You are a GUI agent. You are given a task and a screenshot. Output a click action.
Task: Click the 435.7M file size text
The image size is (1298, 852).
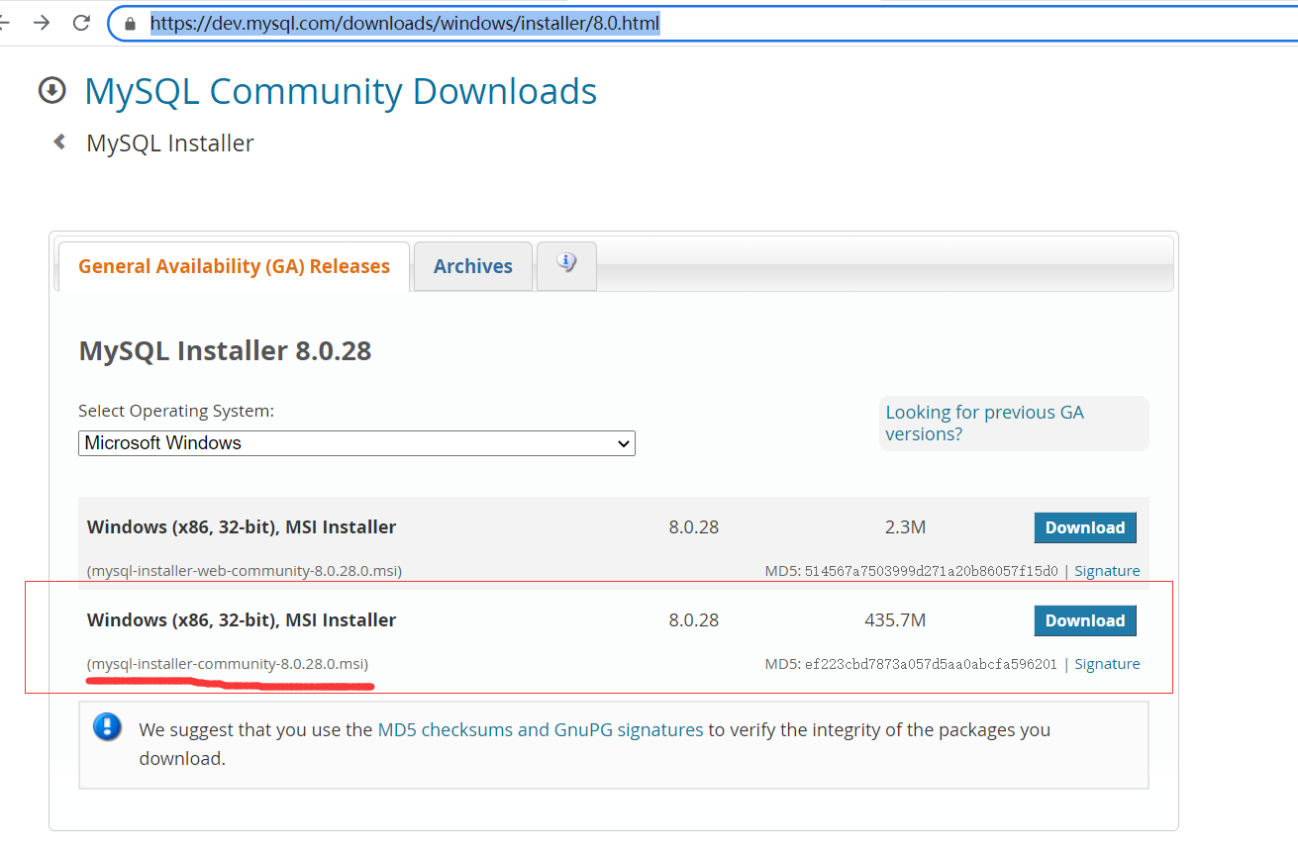pos(895,620)
